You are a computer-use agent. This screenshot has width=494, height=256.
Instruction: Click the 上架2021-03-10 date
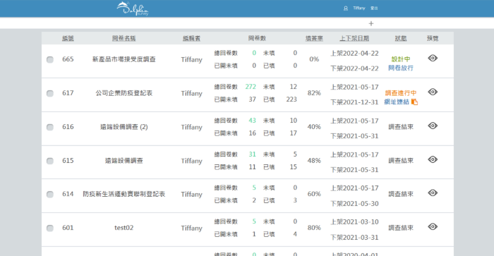[x=354, y=221]
